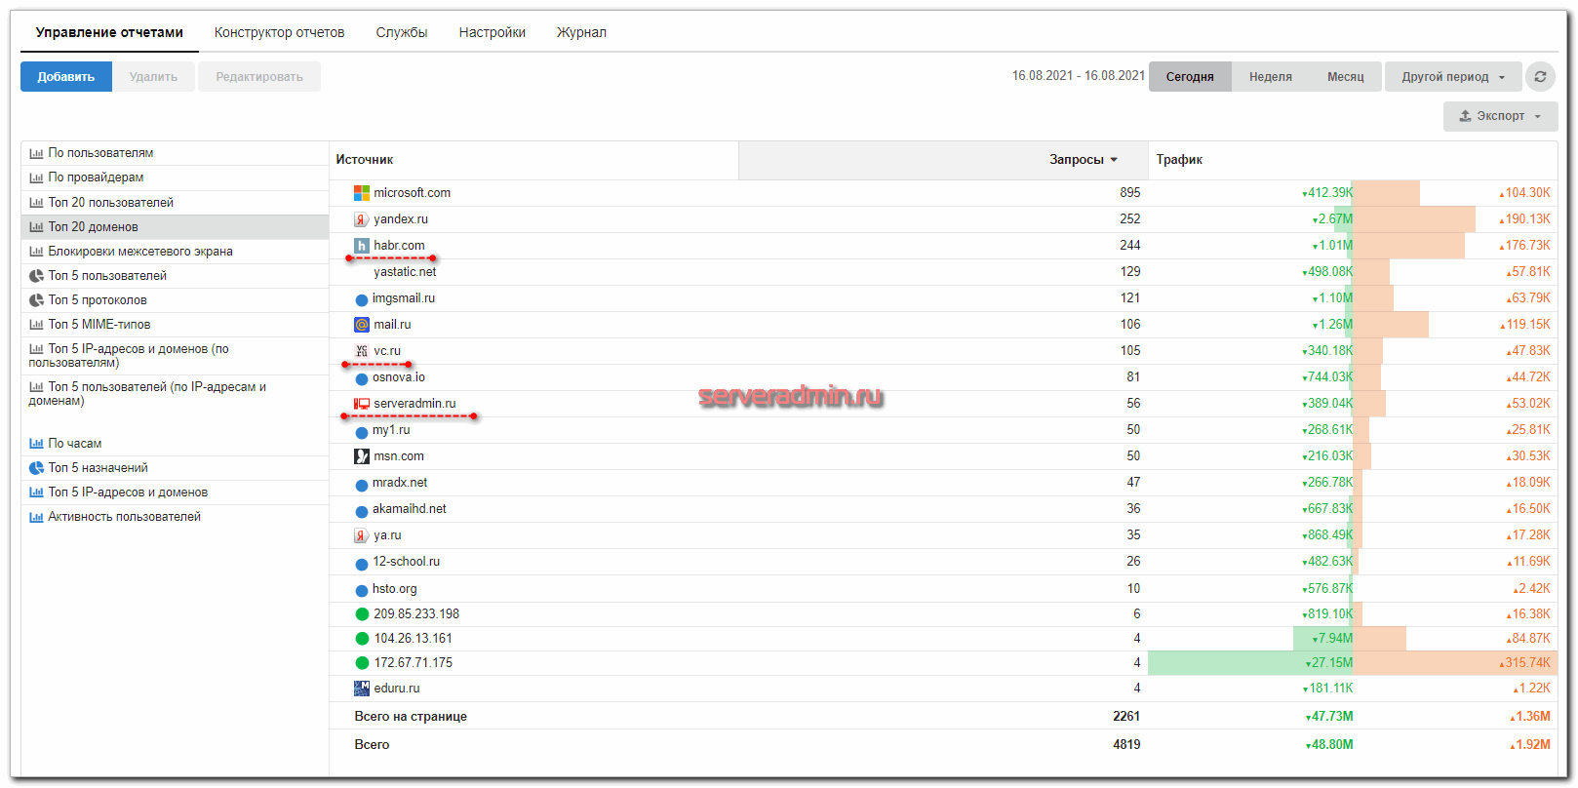Click the traffic bar for 172.67.71.175
The height and width of the screenshot is (788, 1578).
pyautogui.click(x=1353, y=663)
